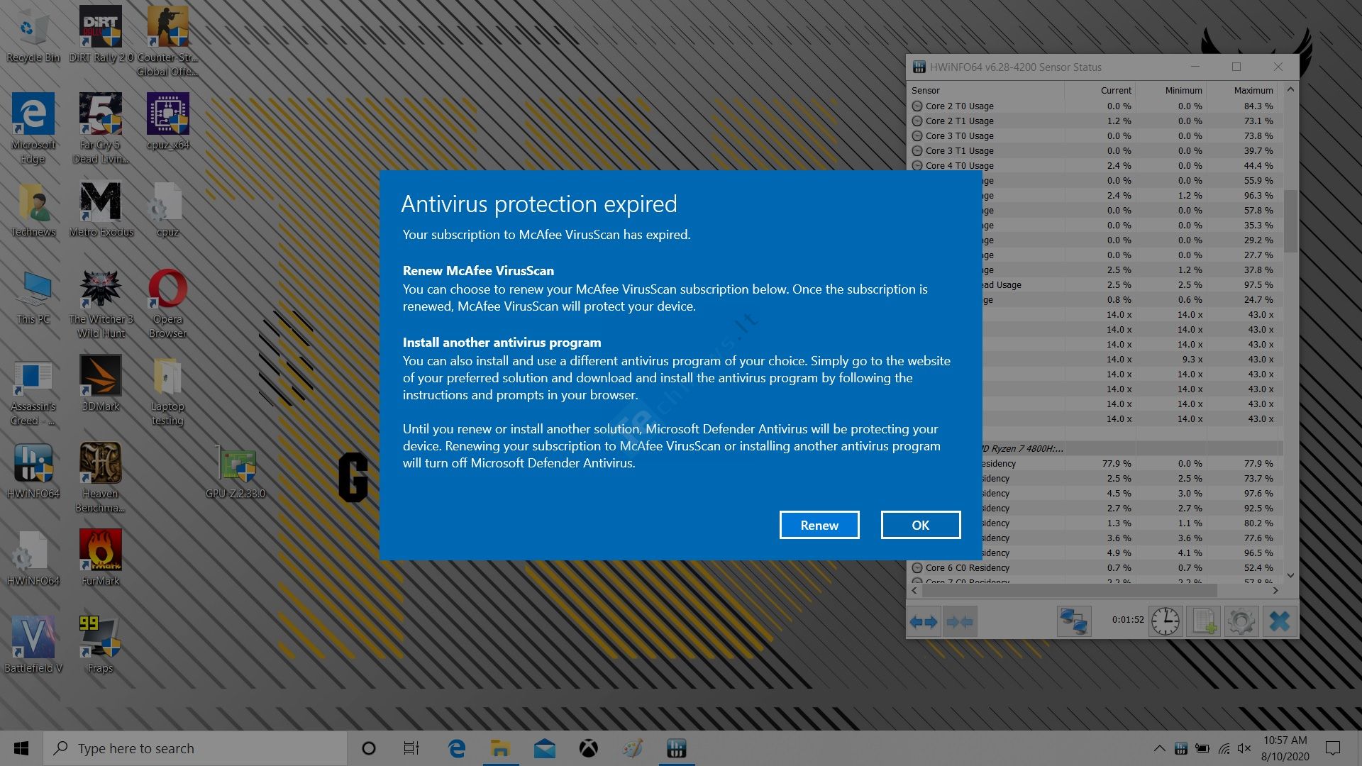This screenshot has width=1362, height=766.
Task: Click the log file start icon in HWiNFO64
Action: point(1203,621)
